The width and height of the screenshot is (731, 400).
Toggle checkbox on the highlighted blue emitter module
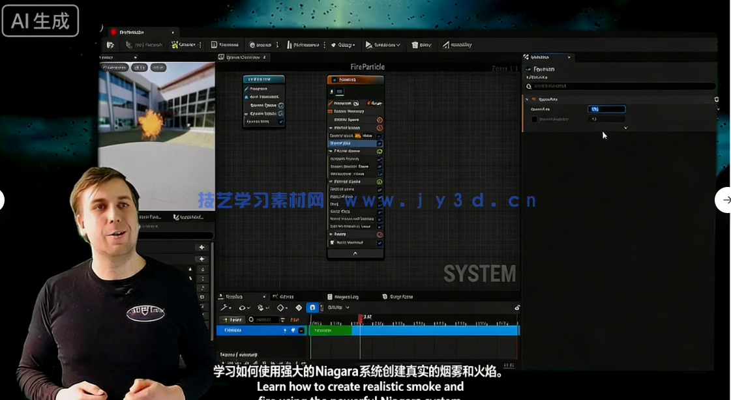click(x=380, y=143)
